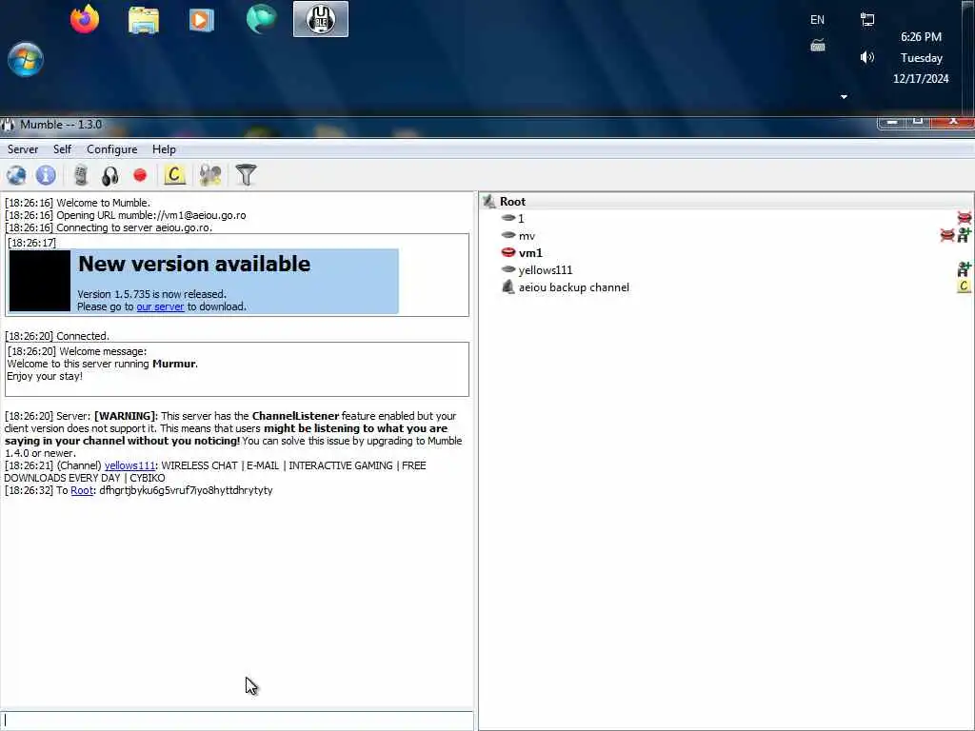Click the 'Connected.' log entry
The image size is (975, 731).
click(x=57, y=336)
